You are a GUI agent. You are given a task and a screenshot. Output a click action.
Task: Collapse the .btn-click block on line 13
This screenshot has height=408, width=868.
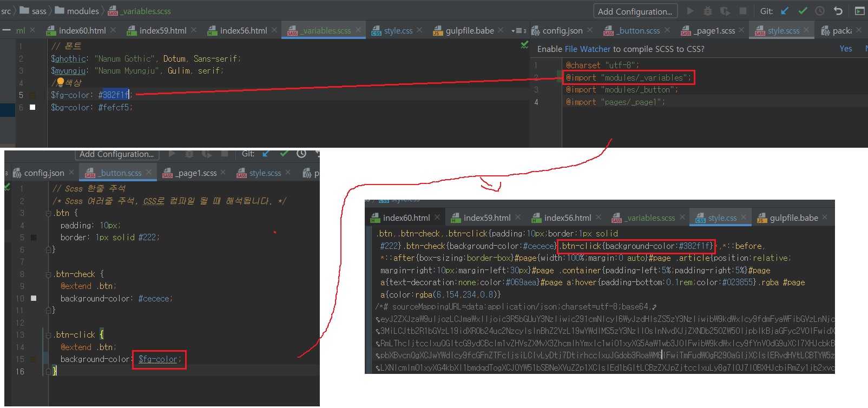click(48, 335)
